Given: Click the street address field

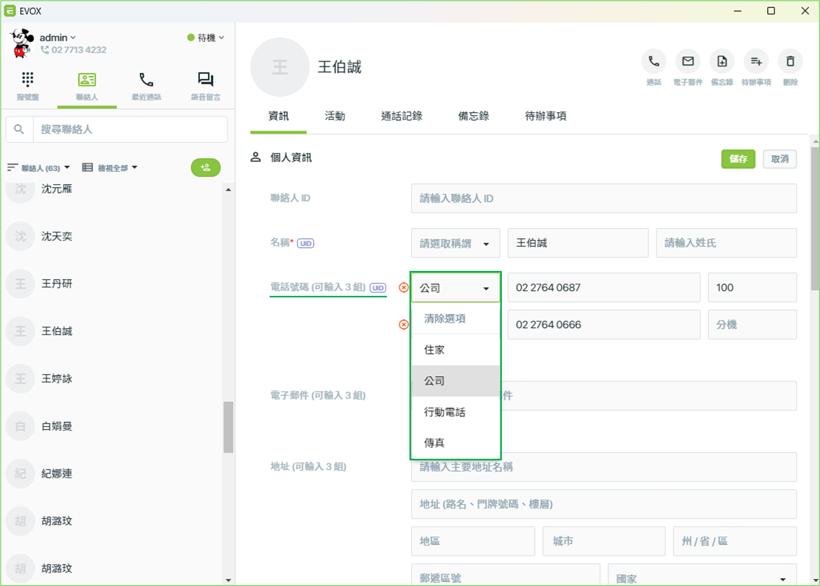Looking at the screenshot, I should click(604, 504).
